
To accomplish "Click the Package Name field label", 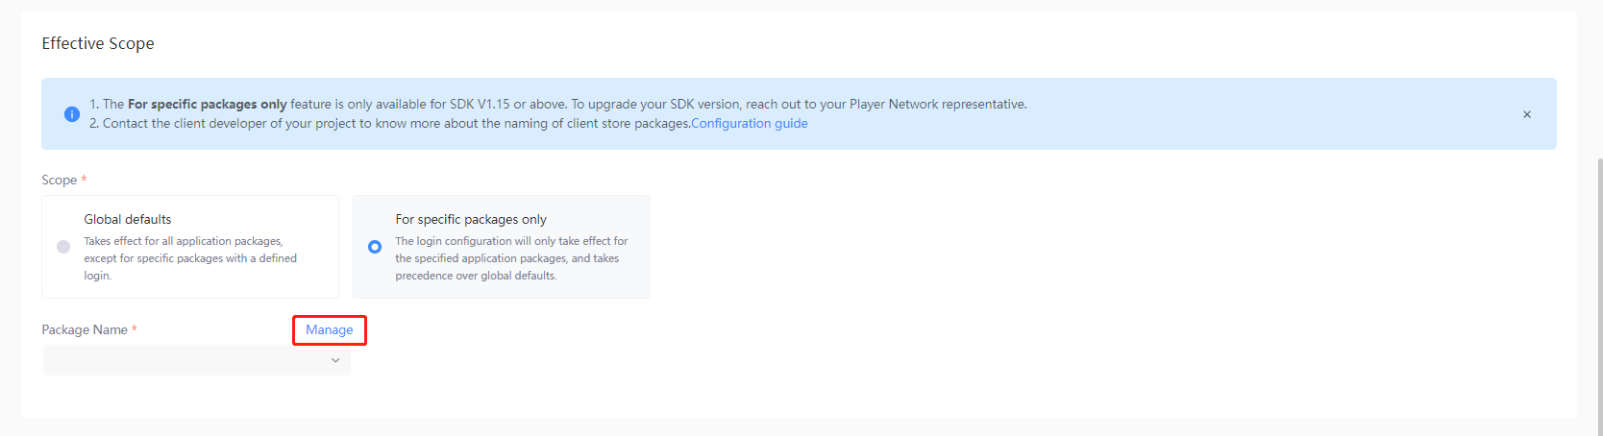I will 85,330.
